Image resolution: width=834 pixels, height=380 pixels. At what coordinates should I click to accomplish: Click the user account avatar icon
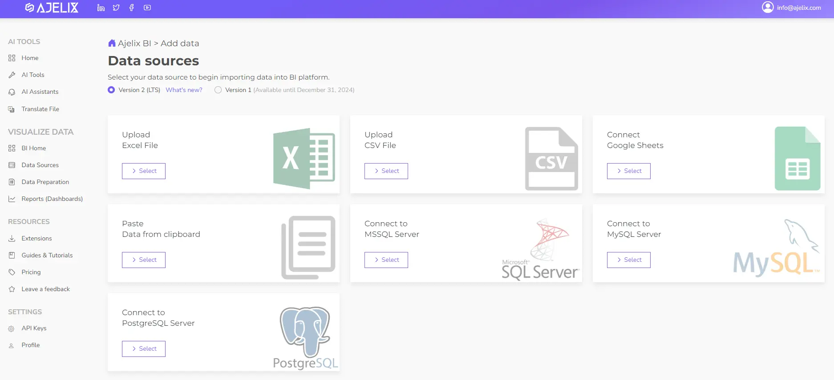(768, 7)
